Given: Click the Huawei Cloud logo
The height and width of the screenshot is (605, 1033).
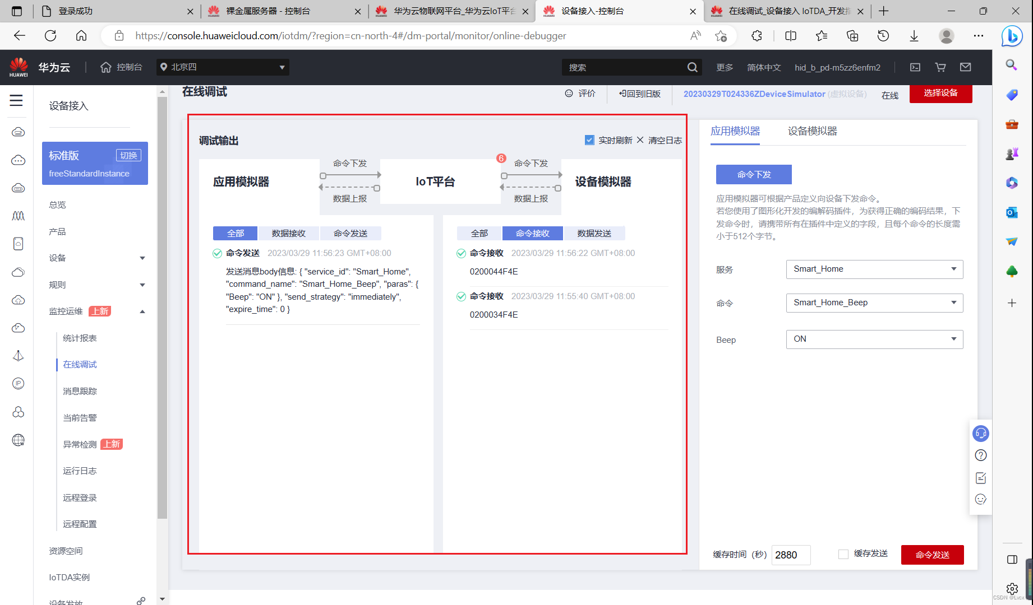Looking at the screenshot, I should (x=19, y=67).
